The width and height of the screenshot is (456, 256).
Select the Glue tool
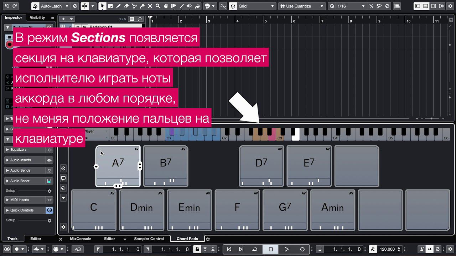(142, 6)
